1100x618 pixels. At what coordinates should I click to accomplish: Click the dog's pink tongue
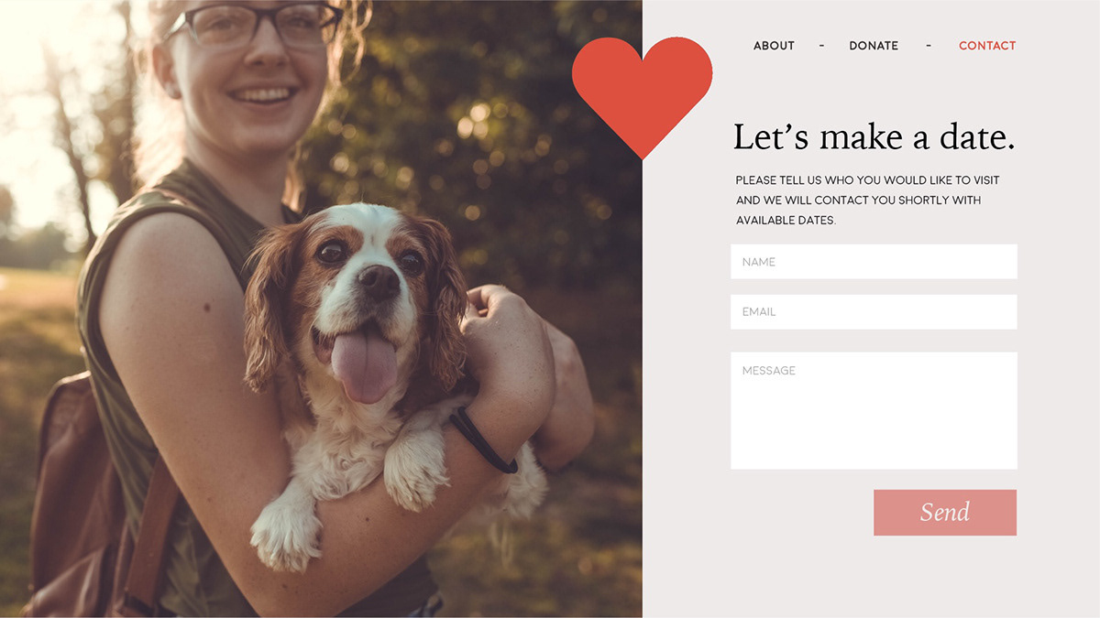click(365, 365)
